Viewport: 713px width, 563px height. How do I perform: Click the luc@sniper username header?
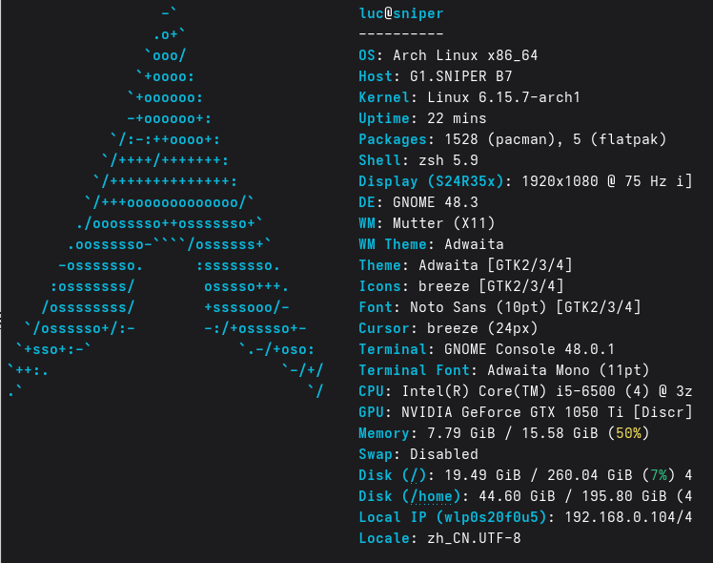pos(400,13)
